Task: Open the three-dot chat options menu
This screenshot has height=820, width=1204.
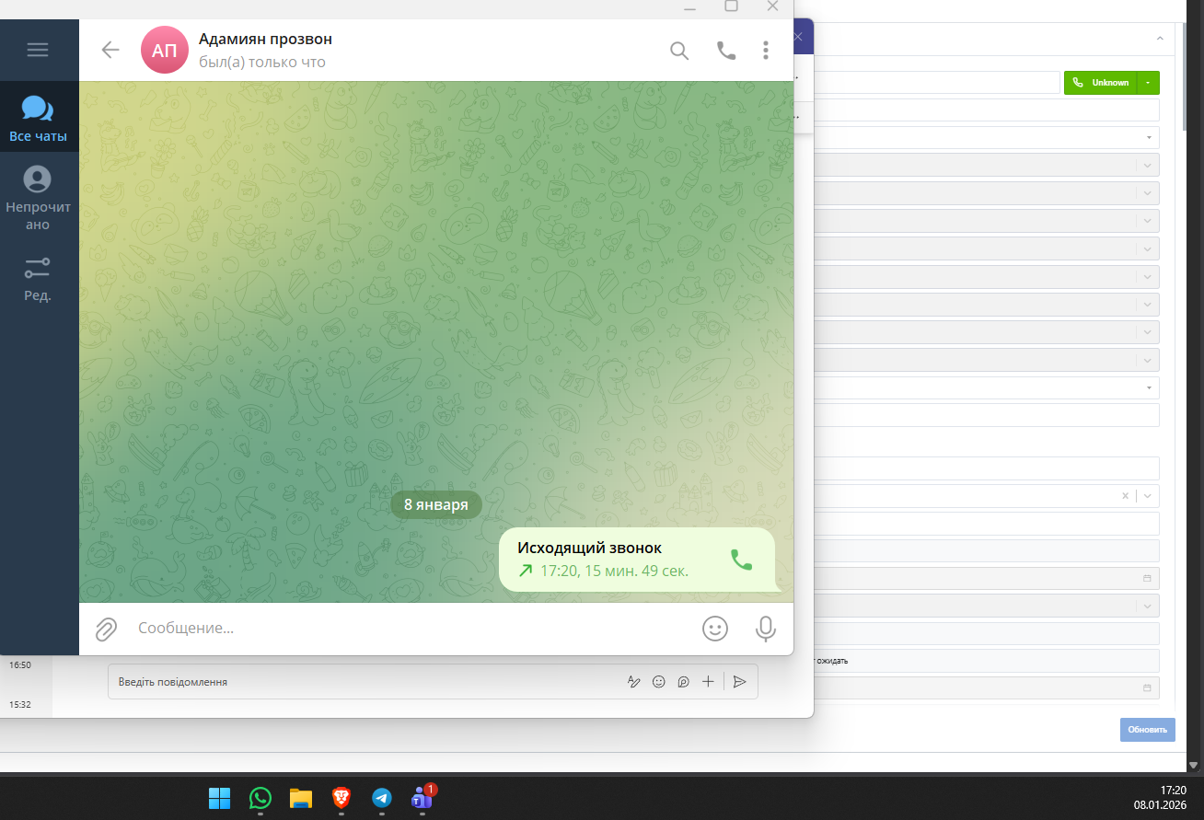Action: pos(766,51)
